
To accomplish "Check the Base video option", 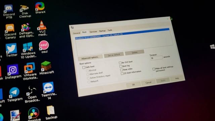I will click(x=121, y=70).
